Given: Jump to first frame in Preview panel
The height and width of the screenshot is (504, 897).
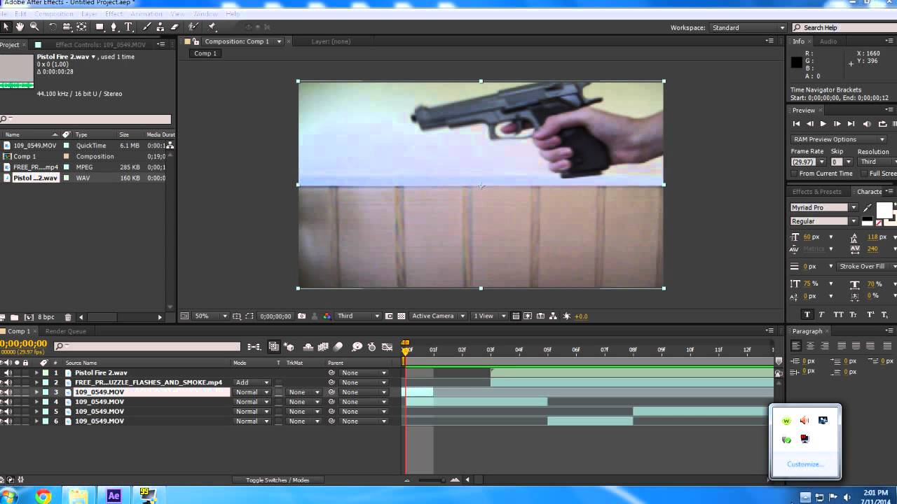Looking at the screenshot, I should (796, 124).
